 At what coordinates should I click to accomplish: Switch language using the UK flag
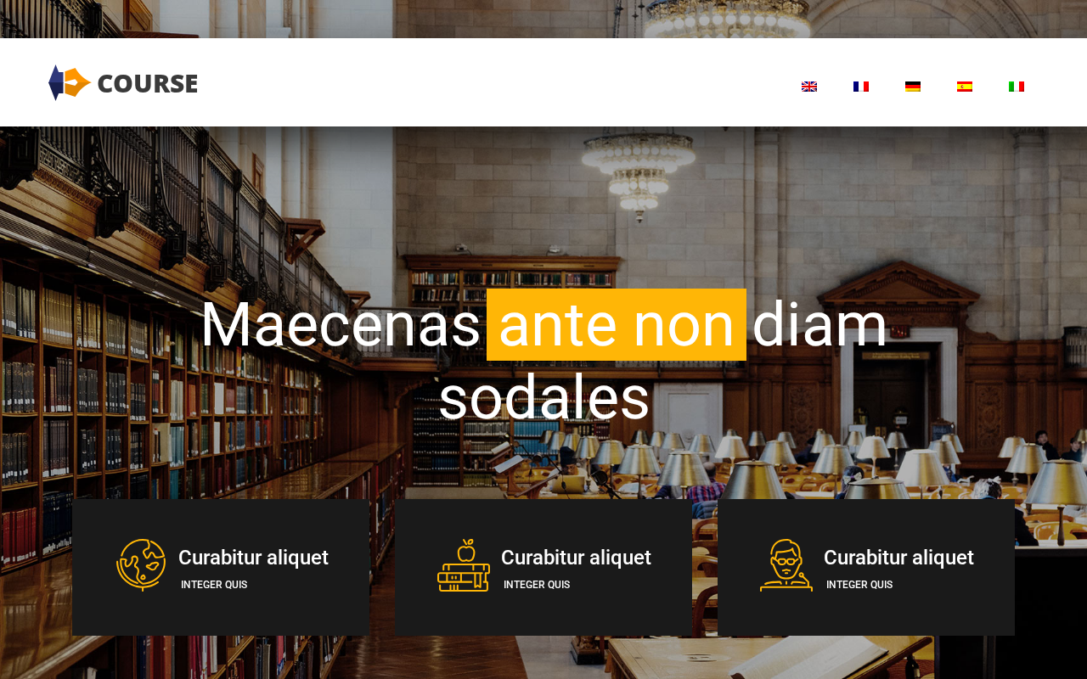click(809, 87)
